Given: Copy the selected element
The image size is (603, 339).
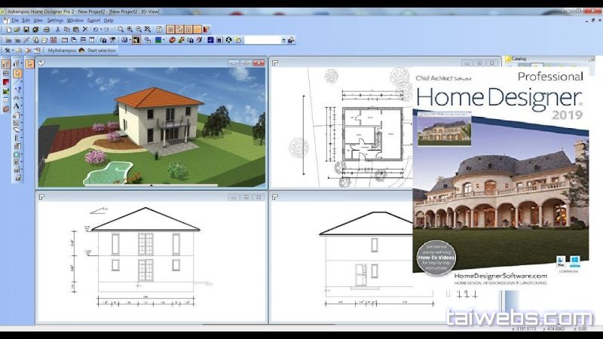Looking at the screenshot, I should [x=66, y=29].
